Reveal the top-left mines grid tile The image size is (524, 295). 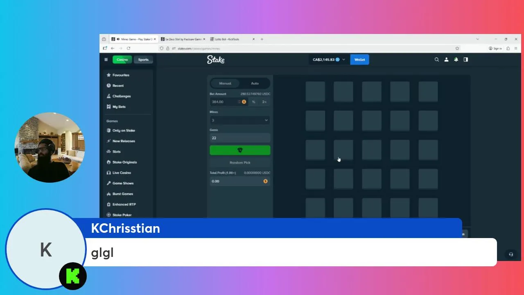point(315,91)
